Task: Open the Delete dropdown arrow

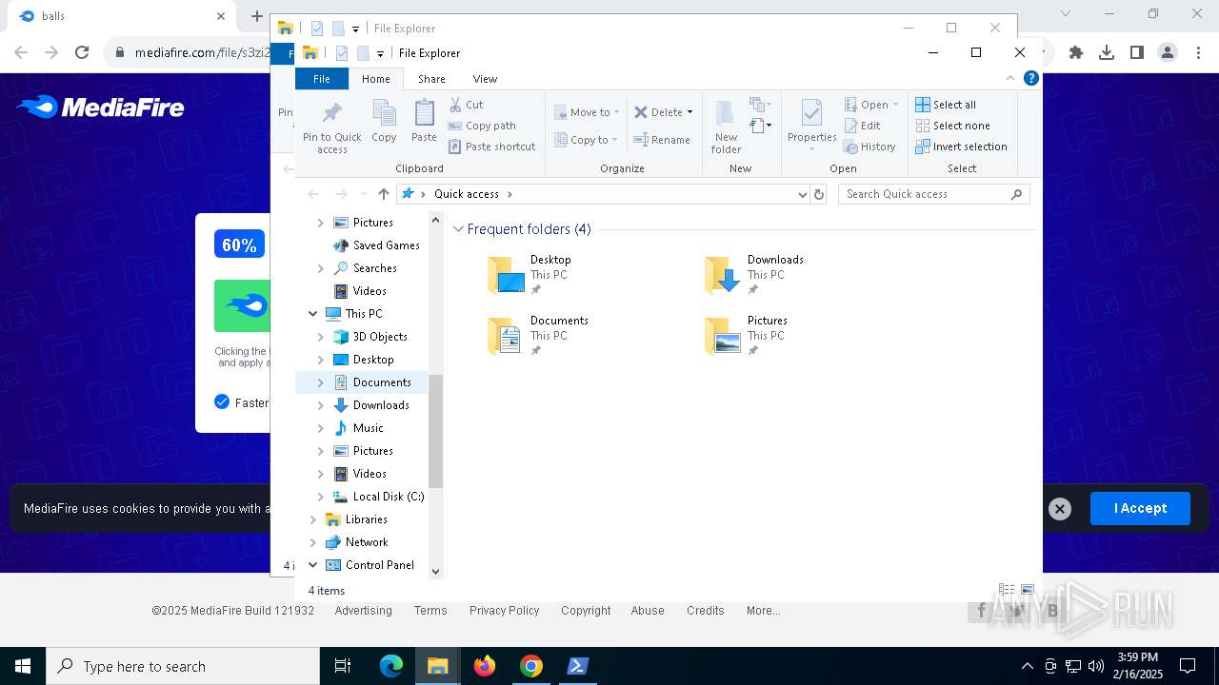Action: (x=689, y=112)
